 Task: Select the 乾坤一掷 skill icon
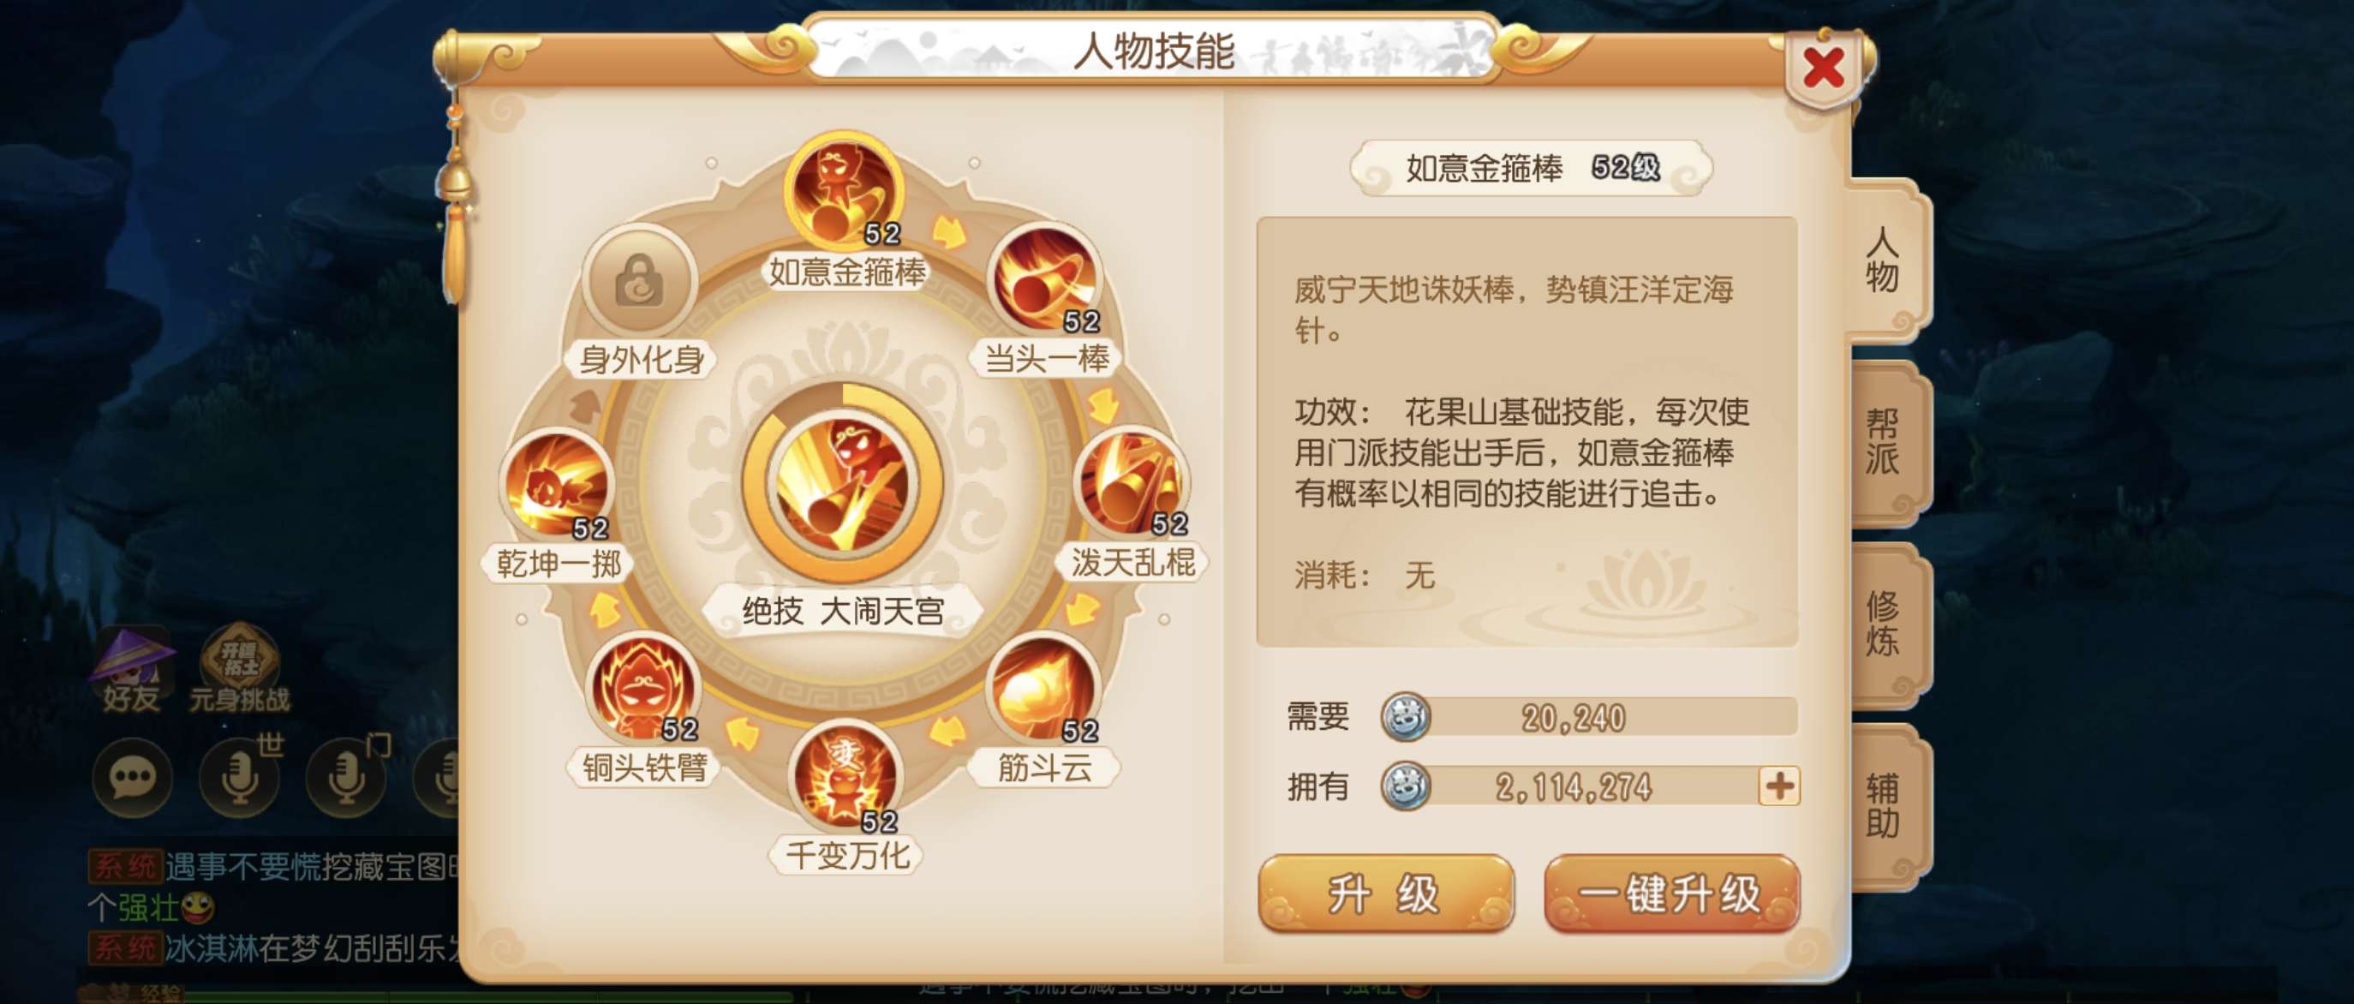[558, 484]
